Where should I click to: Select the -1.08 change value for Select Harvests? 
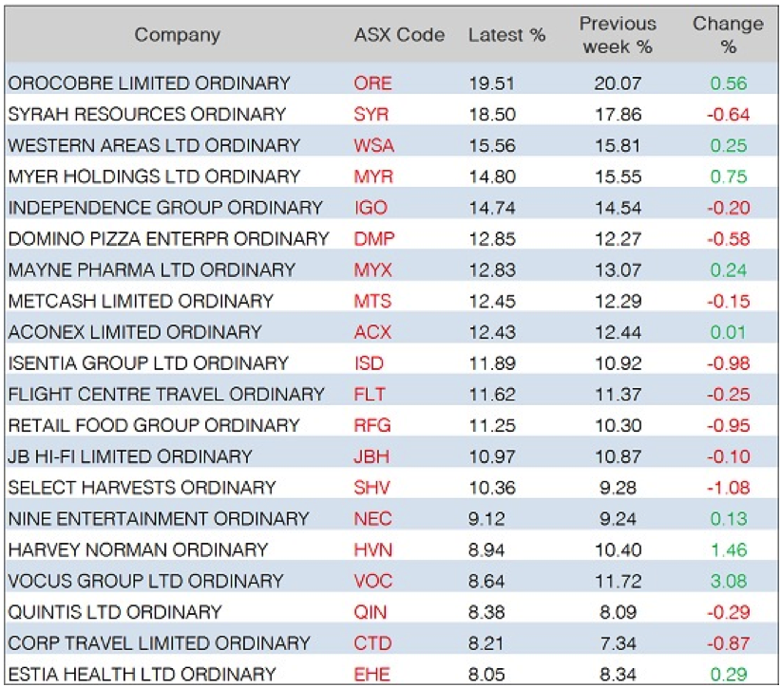click(729, 488)
